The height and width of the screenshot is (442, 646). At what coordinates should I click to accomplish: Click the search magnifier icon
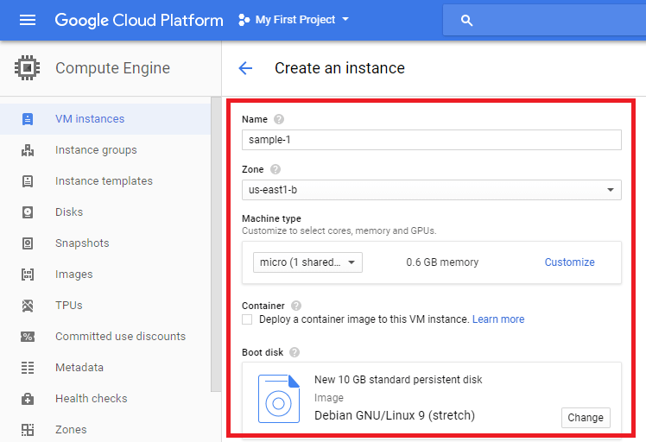466,20
